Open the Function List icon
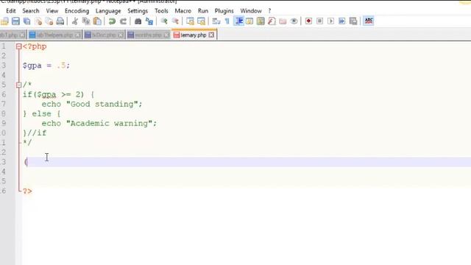The height and width of the screenshot is (265, 471). 272,21
